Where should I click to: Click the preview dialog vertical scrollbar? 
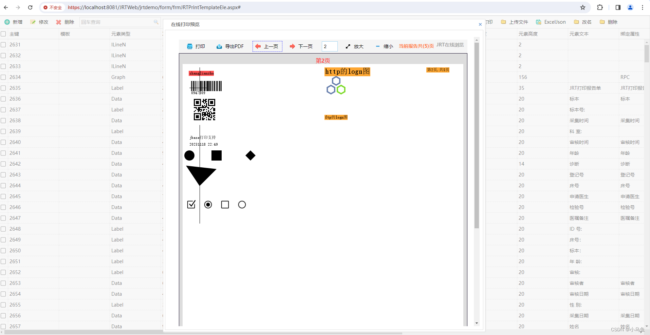tap(477, 135)
